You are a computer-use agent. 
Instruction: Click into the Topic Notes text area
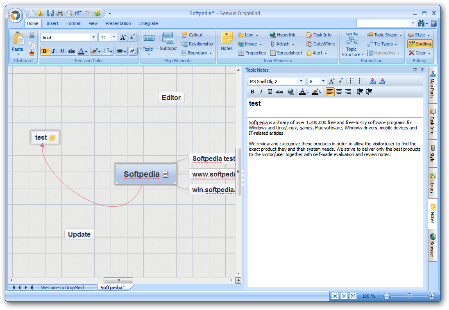coord(335,202)
